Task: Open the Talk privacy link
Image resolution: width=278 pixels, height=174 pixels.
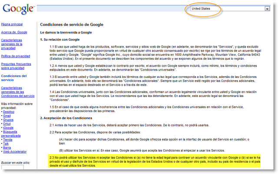Action: click(6, 144)
